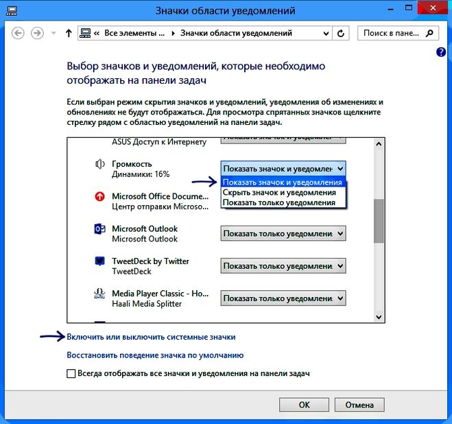Open help with the question mark icon

click(441, 52)
